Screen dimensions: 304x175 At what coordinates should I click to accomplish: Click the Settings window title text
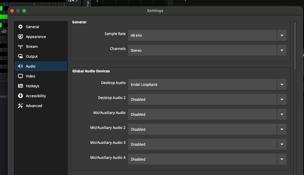[155, 11]
